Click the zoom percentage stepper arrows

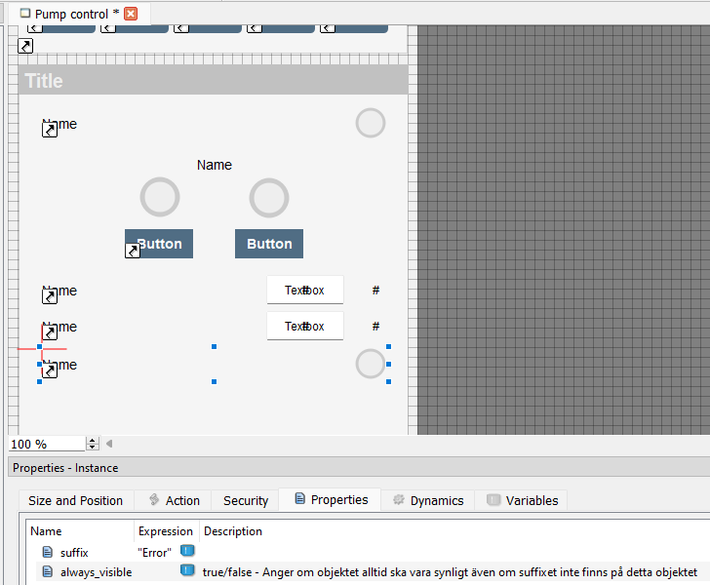point(93,444)
